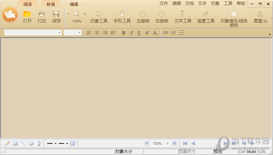
Task: Click the object bounding box select icon
Action: (72, 143)
